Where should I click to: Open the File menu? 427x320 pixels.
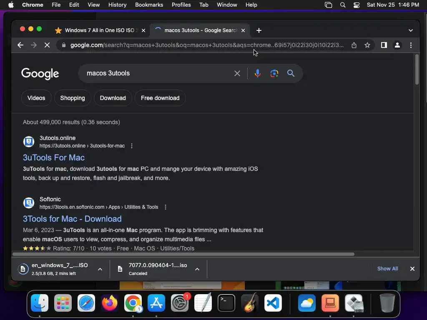point(56,5)
